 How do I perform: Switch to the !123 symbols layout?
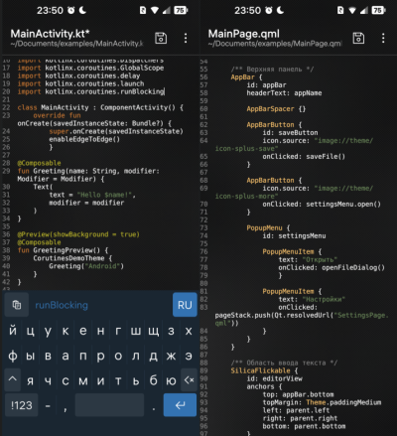click(x=22, y=405)
